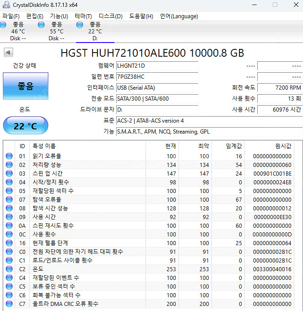Screen dimensions: 303x311
Task: Select the row text 전원 차단에 의한 자기 헤드 대피 횟수
Action: pos(78,252)
